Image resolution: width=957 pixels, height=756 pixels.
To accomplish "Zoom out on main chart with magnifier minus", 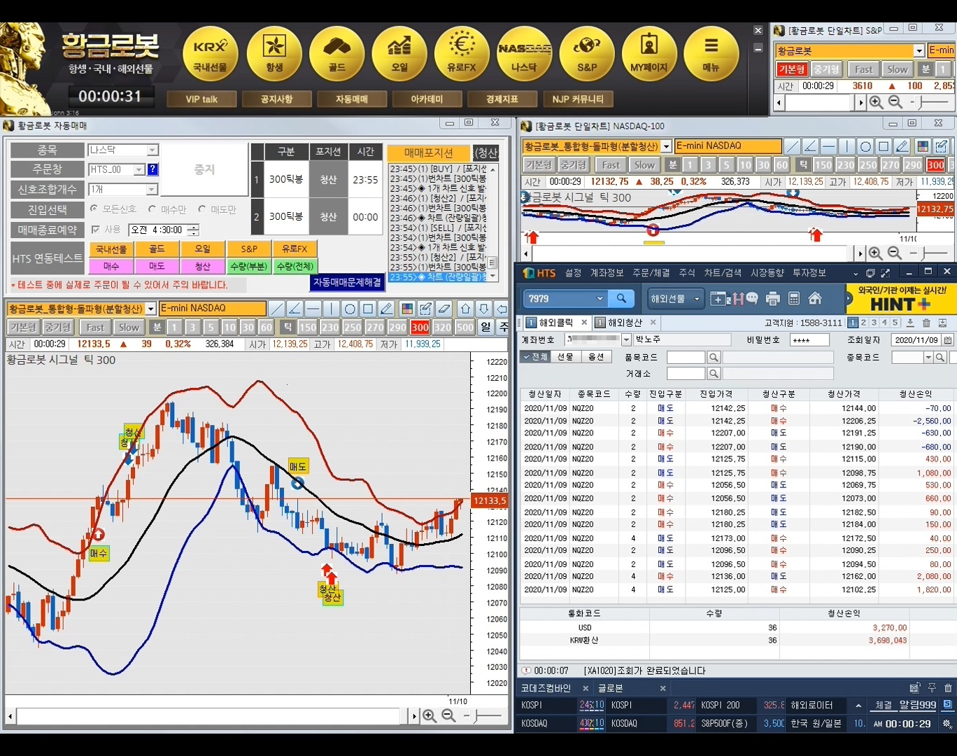I will coord(449,715).
